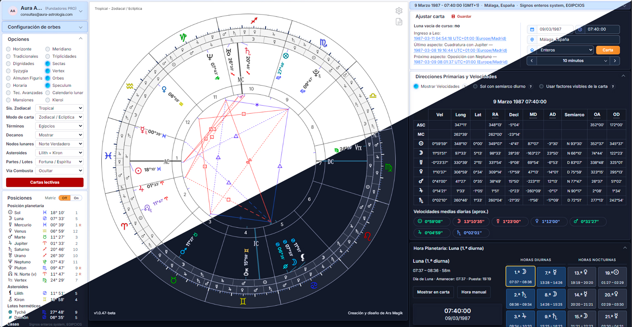This screenshot has height=327, width=632.
Task: Select the 7.ª Mercury planetary hour tile
Action: (551, 276)
